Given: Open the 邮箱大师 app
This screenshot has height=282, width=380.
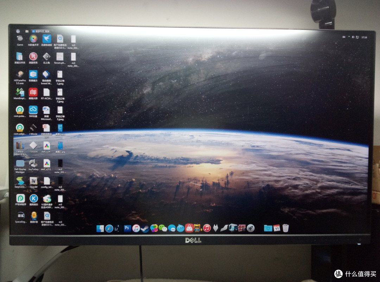Looking at the screenshot, I should (x=33, y=94).
